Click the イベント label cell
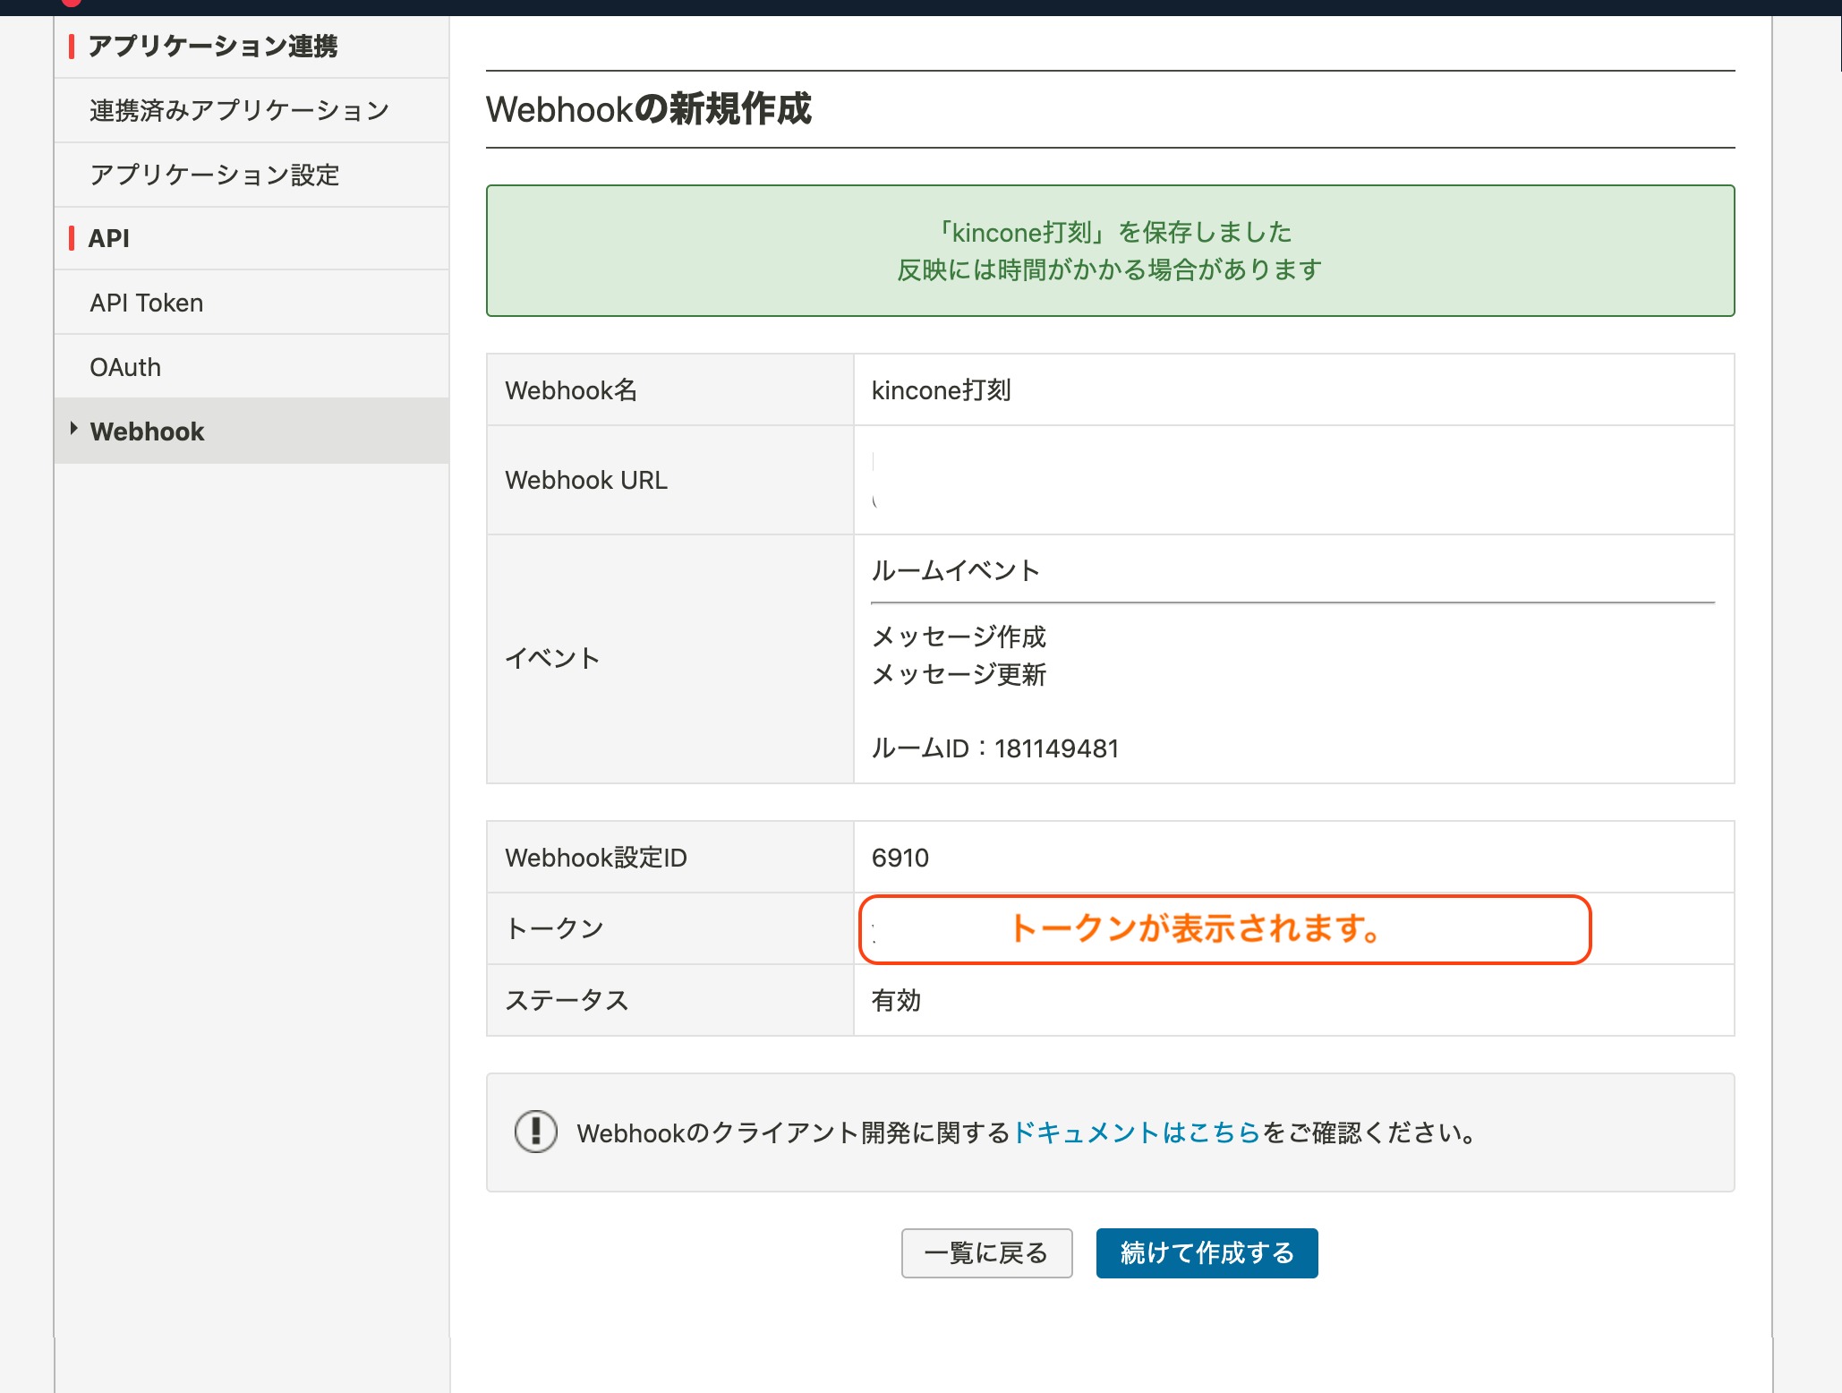1842x1393 pixels. 670,659
